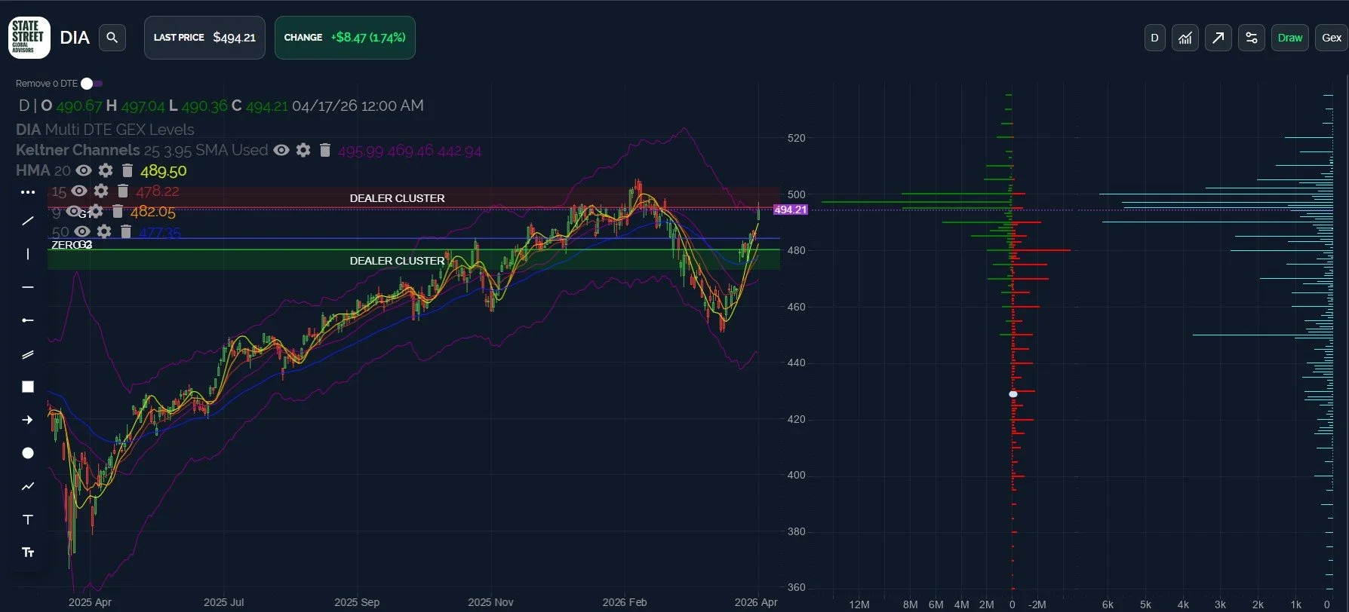Open settings gear for the 15 line
Viewport: 1349px width, 612px height.
point(101,191)
